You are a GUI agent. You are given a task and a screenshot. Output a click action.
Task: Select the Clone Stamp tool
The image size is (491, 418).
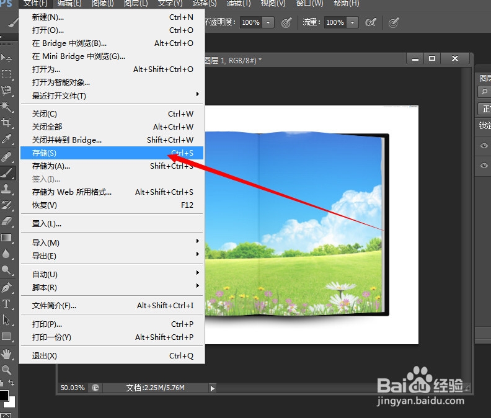(6, 189)
